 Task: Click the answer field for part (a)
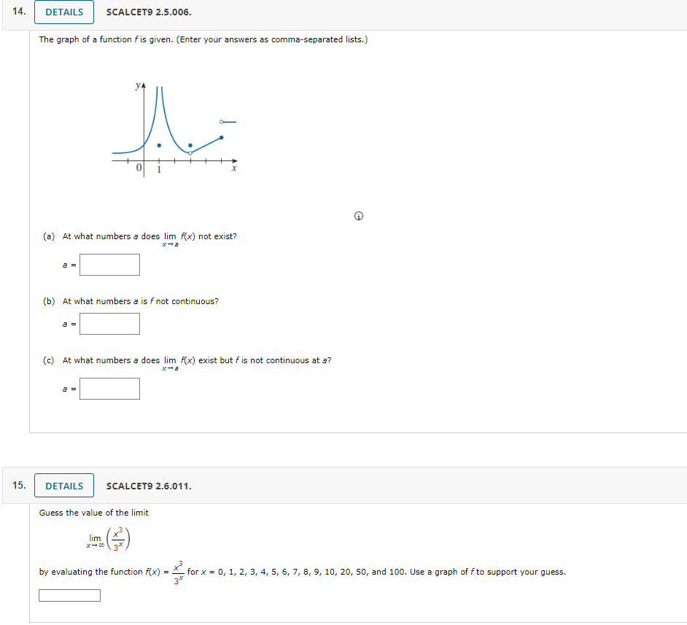click(109, 264)
